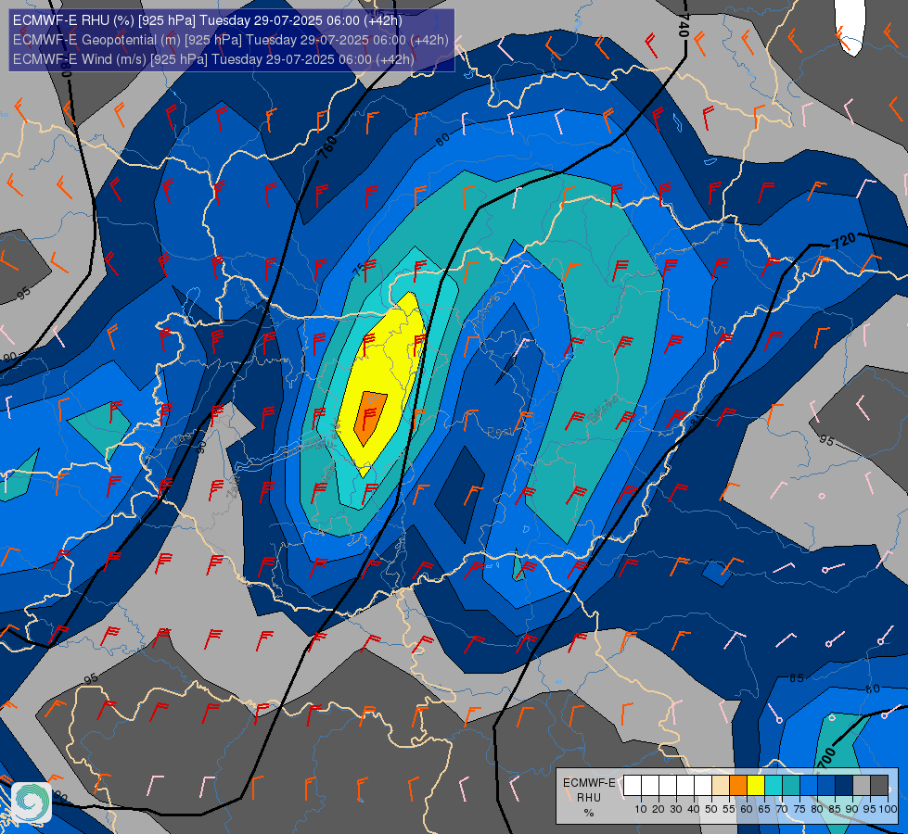The image size is (908, 834).
Task: Select the ECMWF-E Geopotential (m) title line
Action: tap(230, 40)
